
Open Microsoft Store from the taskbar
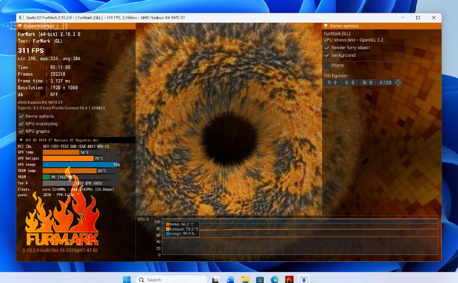pyautogui.click(x=260, y=280)
